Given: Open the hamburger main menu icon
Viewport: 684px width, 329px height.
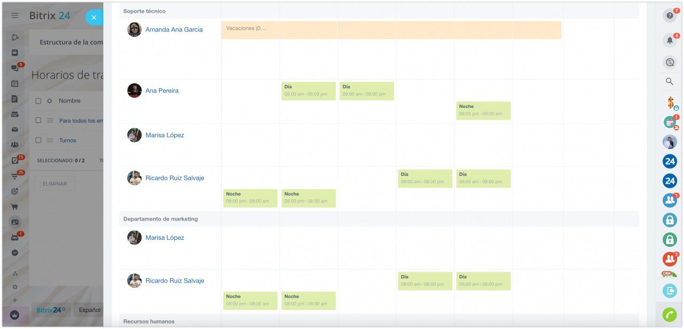Looking at the screenshot, I should tap(15, 15).
